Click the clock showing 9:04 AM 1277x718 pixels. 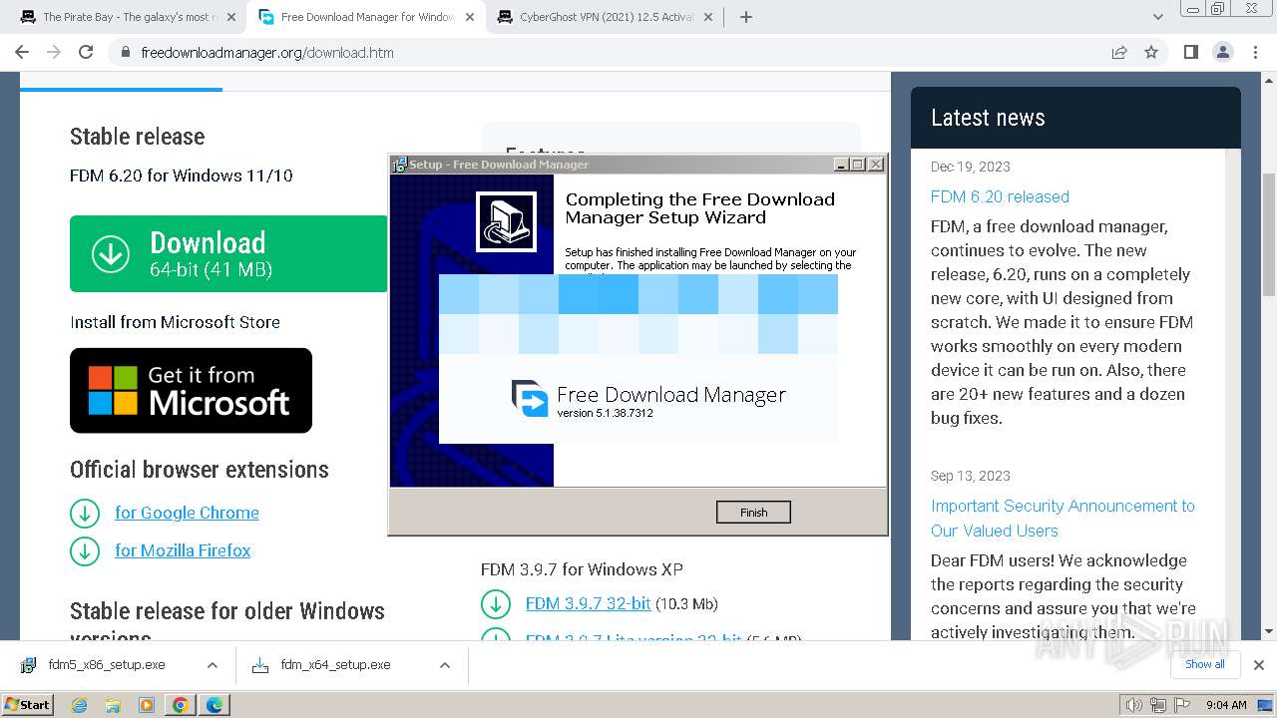click(x=1226, y=705)
